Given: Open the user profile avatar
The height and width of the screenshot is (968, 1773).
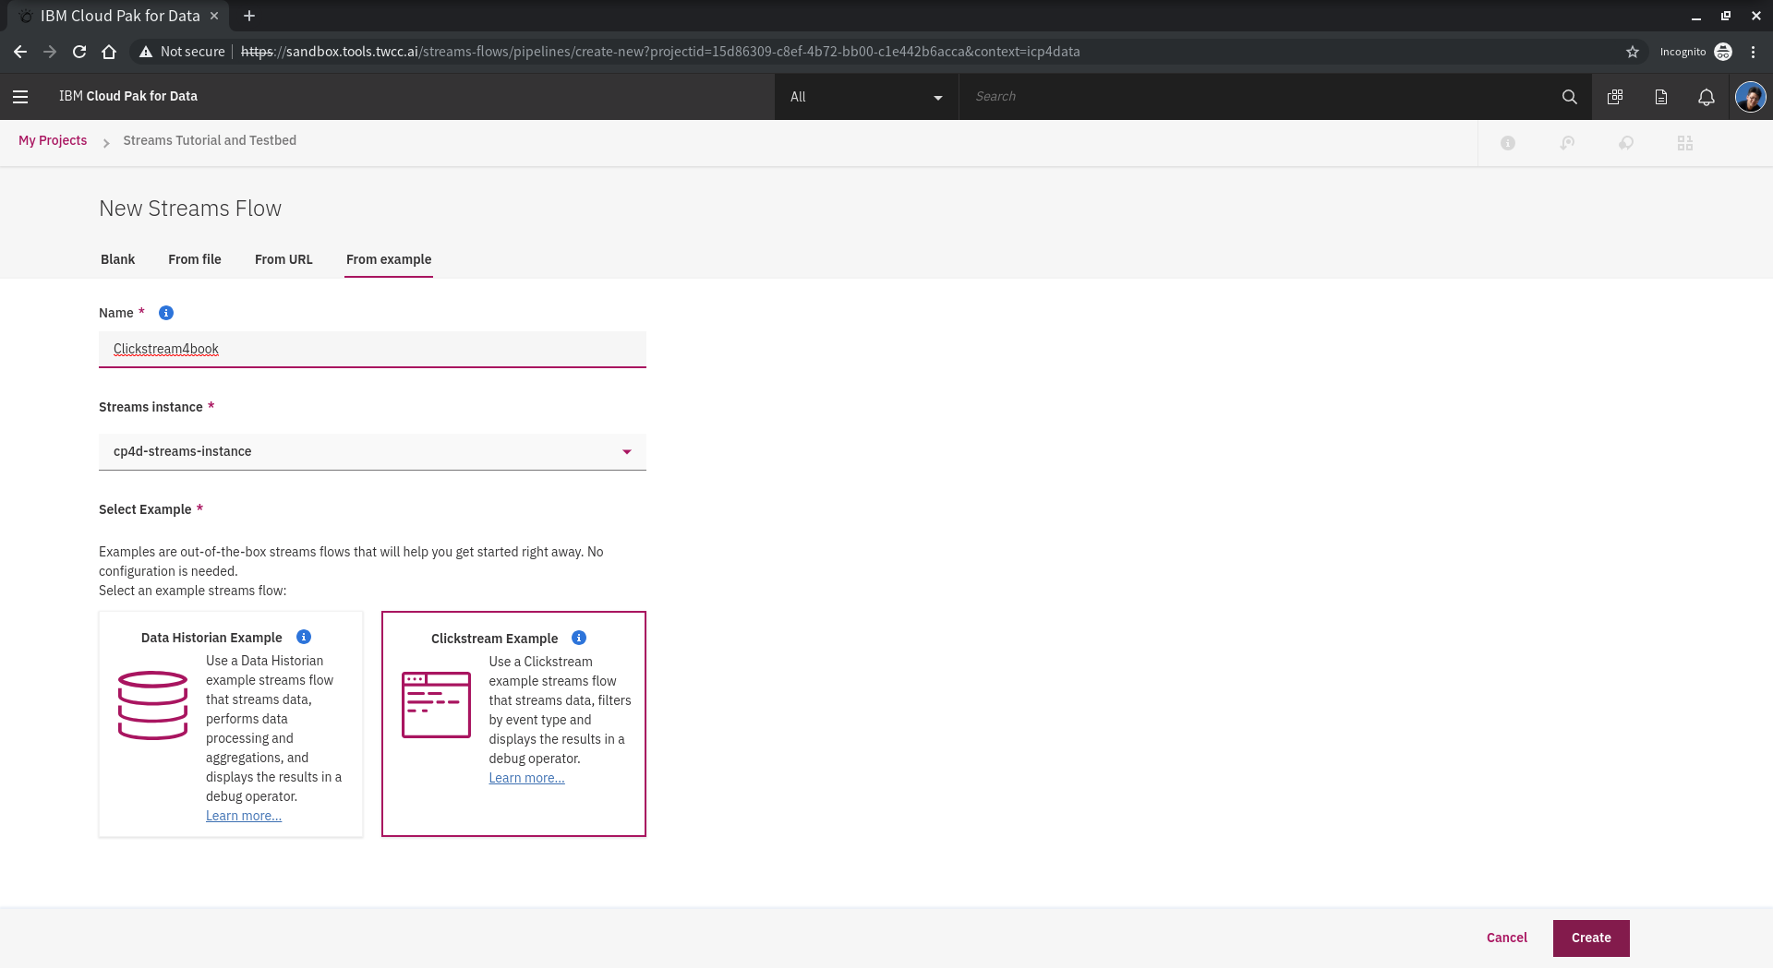Looking at the screenshot, I should click(1750, 96).
